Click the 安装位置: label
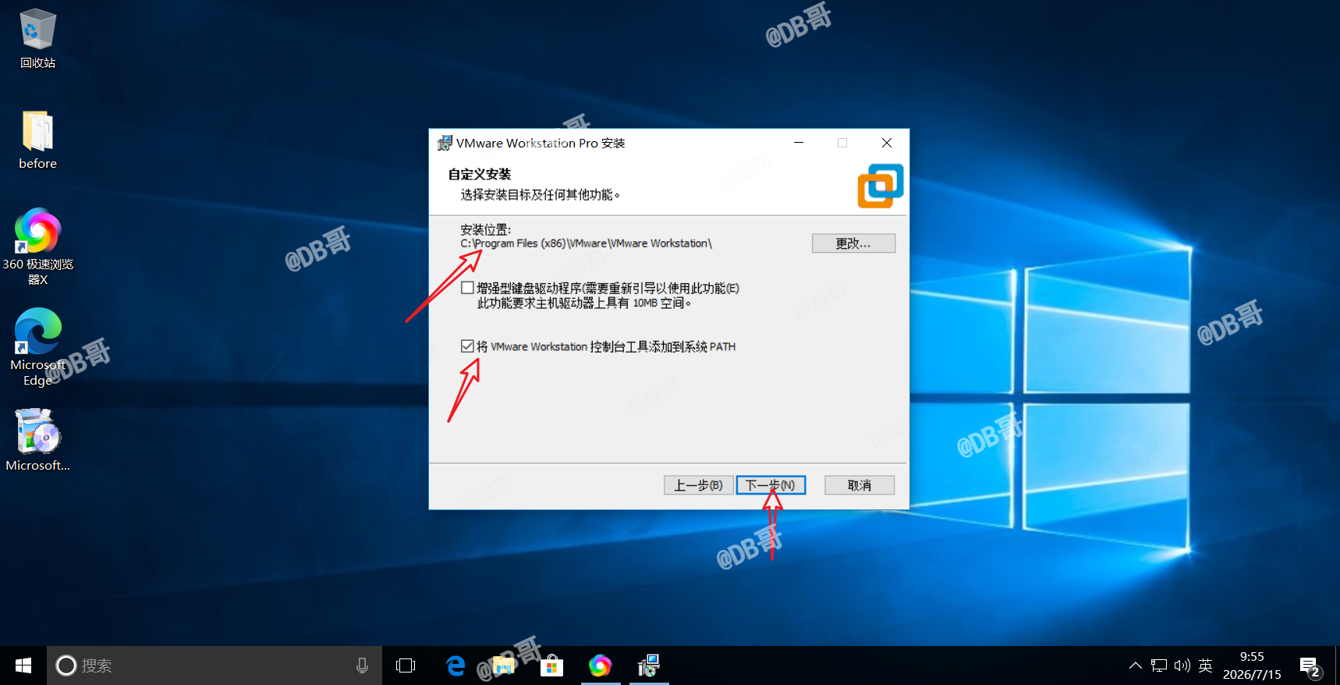This screenshot has width=1340, height=685. 486,229
